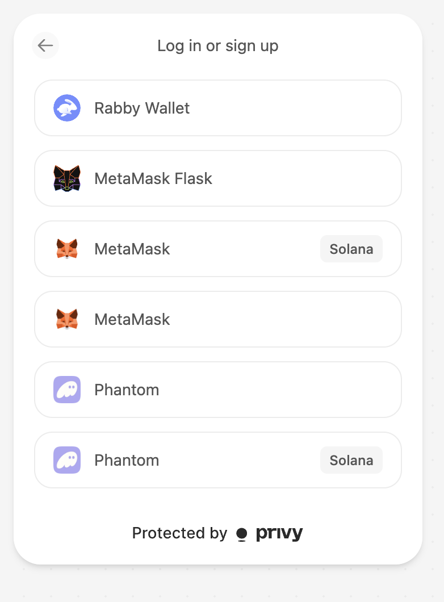
Task: Select the MetaMask label beside the Solana tag
Action: click(132, 249)
